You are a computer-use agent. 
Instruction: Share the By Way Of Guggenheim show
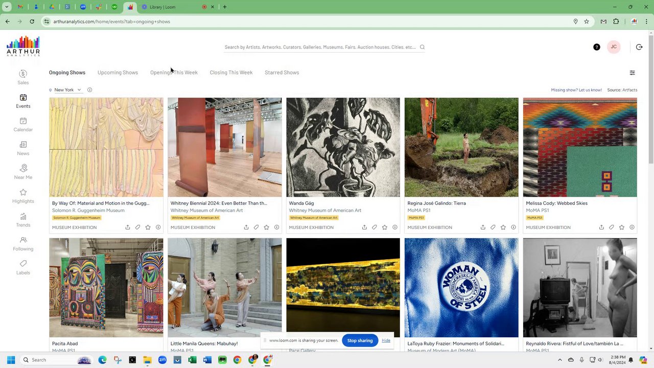(128, 227)
